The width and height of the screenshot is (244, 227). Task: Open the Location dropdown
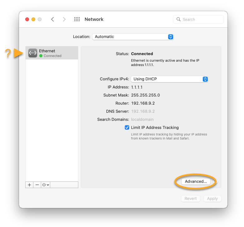tap(133, 37)
